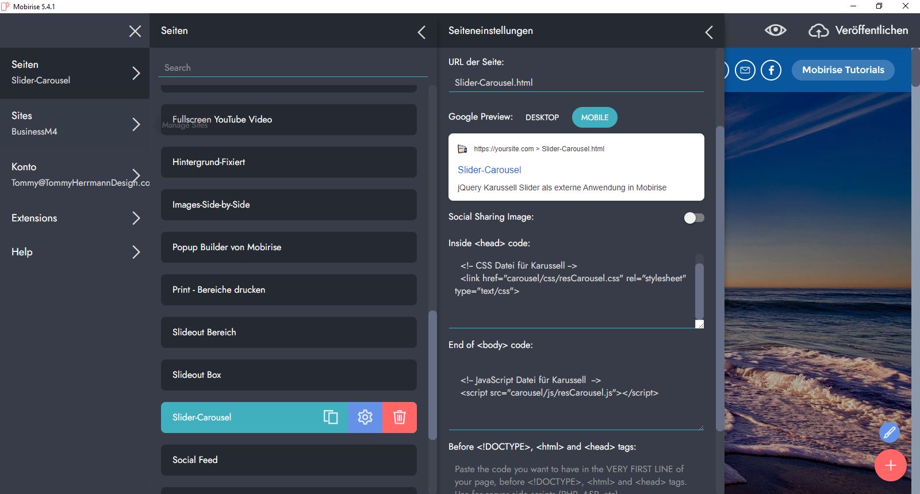Viewport: 920px width, 494px height.
Task: Click the duplicate page icon on Slider-Carousel
Action: pos(331,417)
